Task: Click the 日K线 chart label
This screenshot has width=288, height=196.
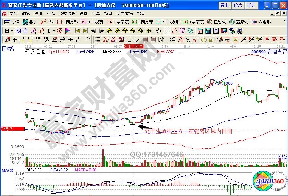Action: pos(8,49)
